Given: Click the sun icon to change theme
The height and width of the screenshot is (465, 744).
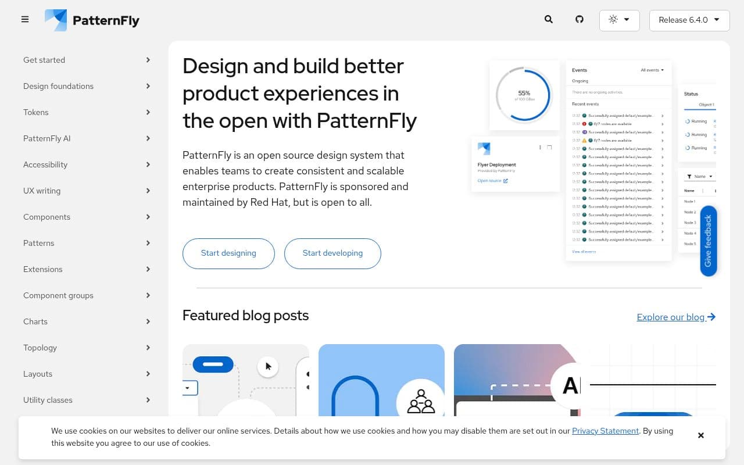Looking at the screenshot, I should (613, 19).
